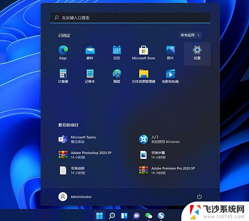The height and width of the screenshot is (221, 249).
Task: Click the power button icon
Action: coord(199,197)
